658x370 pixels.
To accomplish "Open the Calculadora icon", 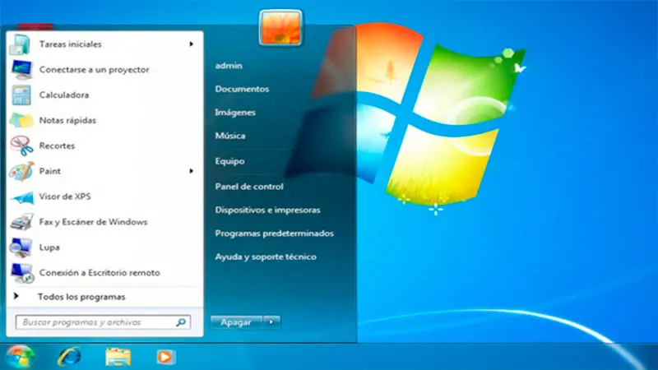I will click(21, 95).
